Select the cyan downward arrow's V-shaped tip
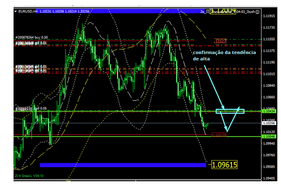Image resolution: width=281 pixels, height=188 pixels. [x=227, y=131]
